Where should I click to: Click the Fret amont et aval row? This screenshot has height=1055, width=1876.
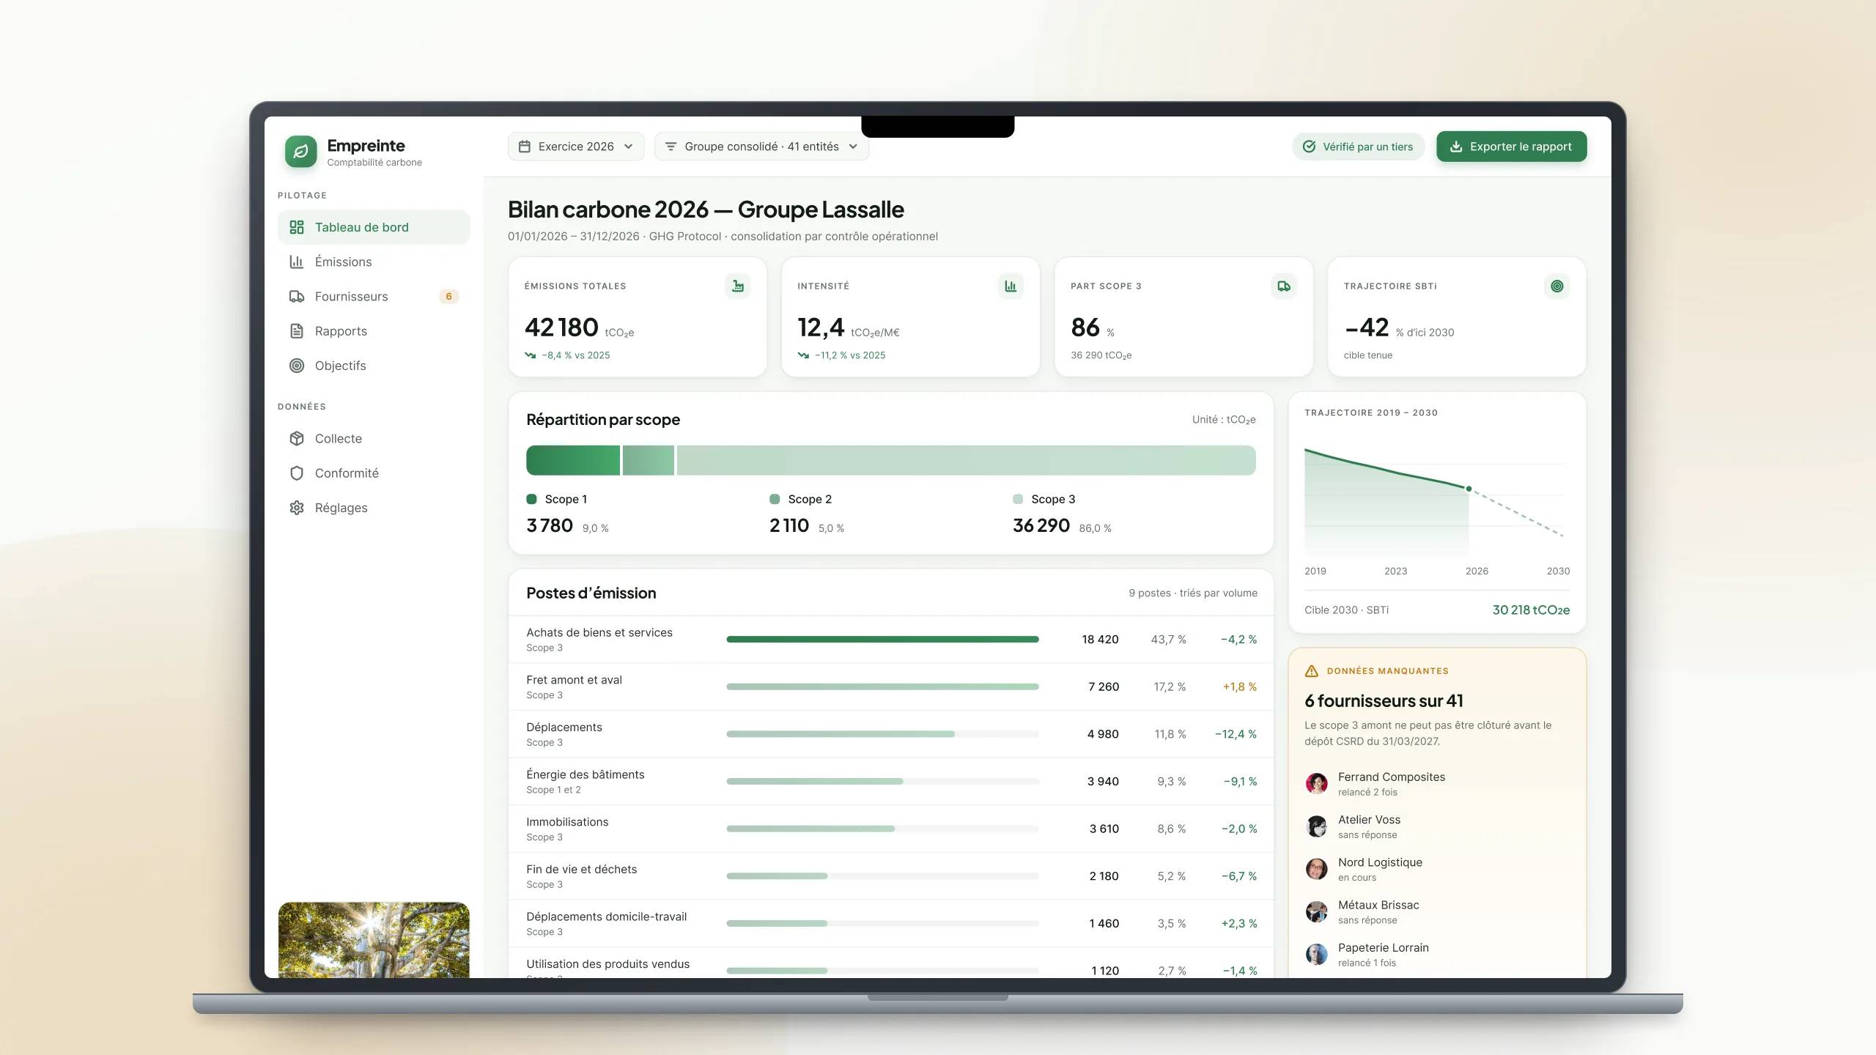(891, 686)
